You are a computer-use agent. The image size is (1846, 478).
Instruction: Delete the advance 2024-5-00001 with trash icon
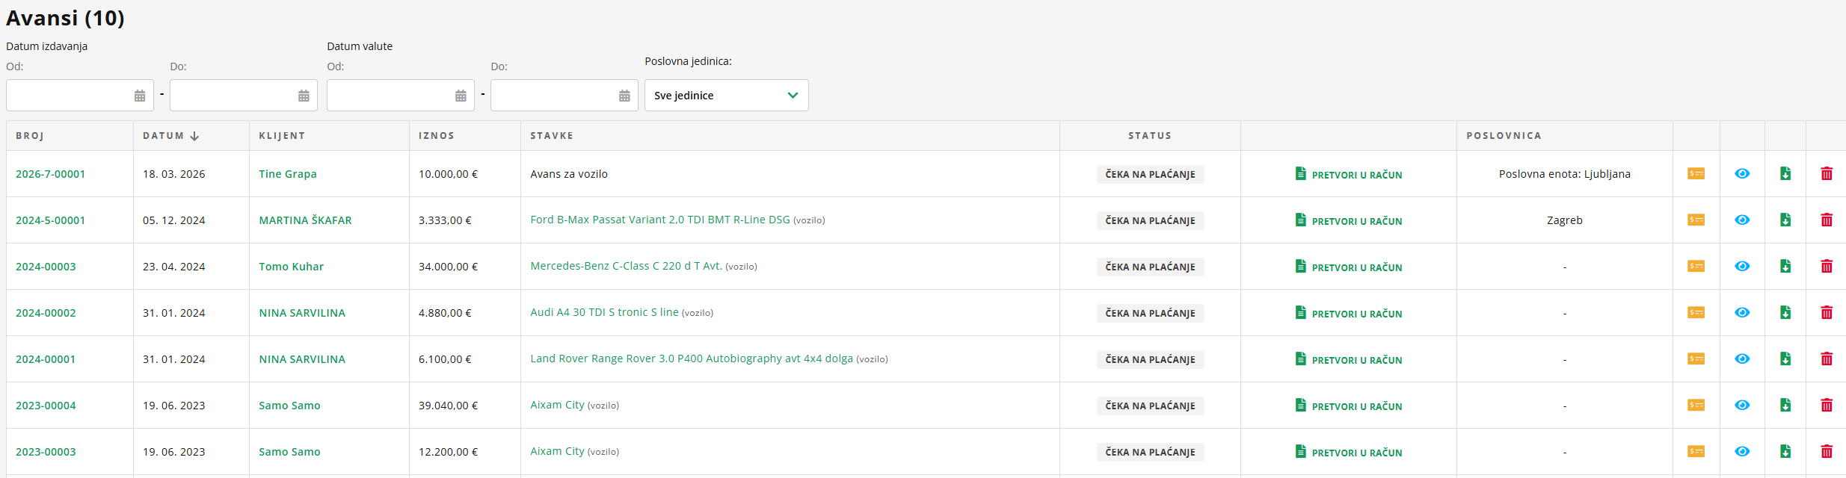coord(1826,220)
